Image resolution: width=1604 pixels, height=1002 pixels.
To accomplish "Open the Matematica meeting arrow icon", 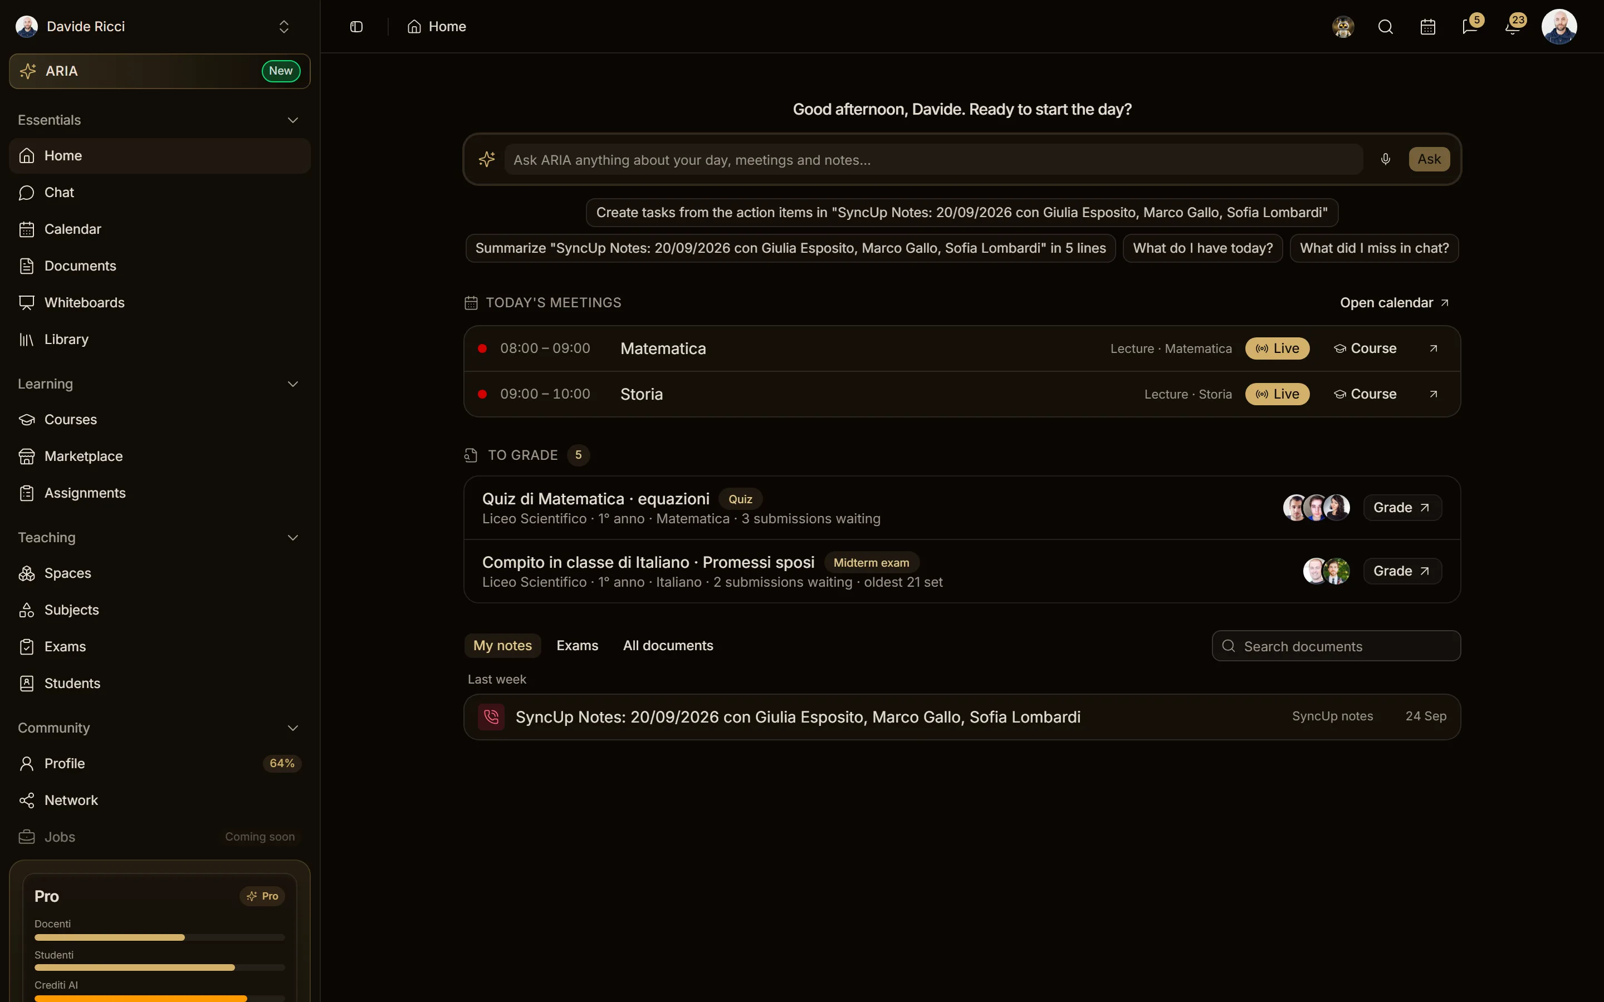I will click(x=1433, y=348).
